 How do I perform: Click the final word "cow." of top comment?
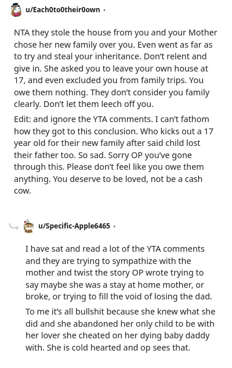(x=23, y=191)
